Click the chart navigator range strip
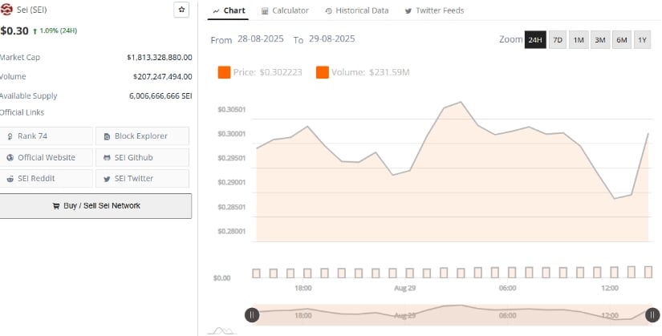The height and width of the screenshot is (336, 662). click(453, 315)
